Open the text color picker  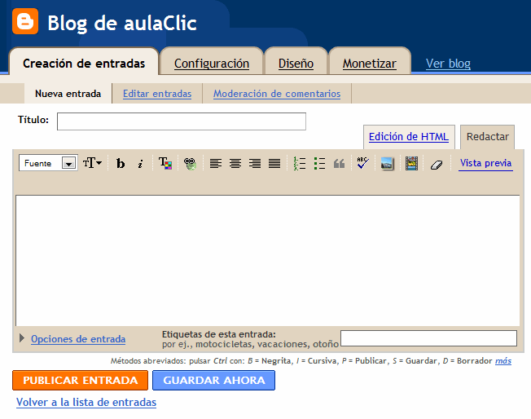pos(165,163)
